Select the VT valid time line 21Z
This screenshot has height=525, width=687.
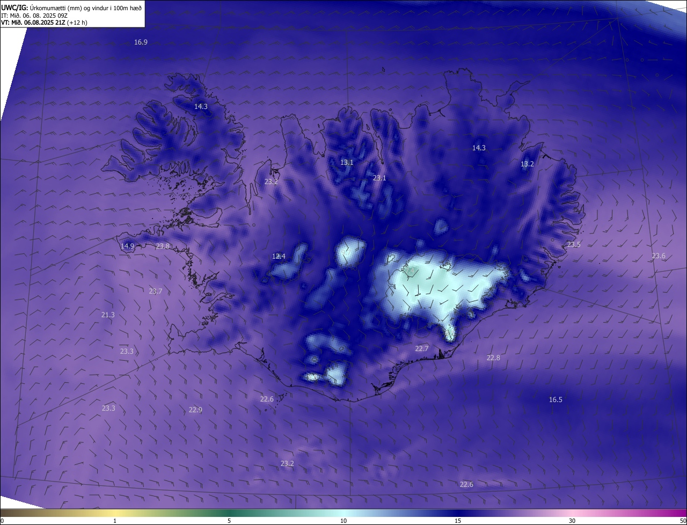coord(45,23)
